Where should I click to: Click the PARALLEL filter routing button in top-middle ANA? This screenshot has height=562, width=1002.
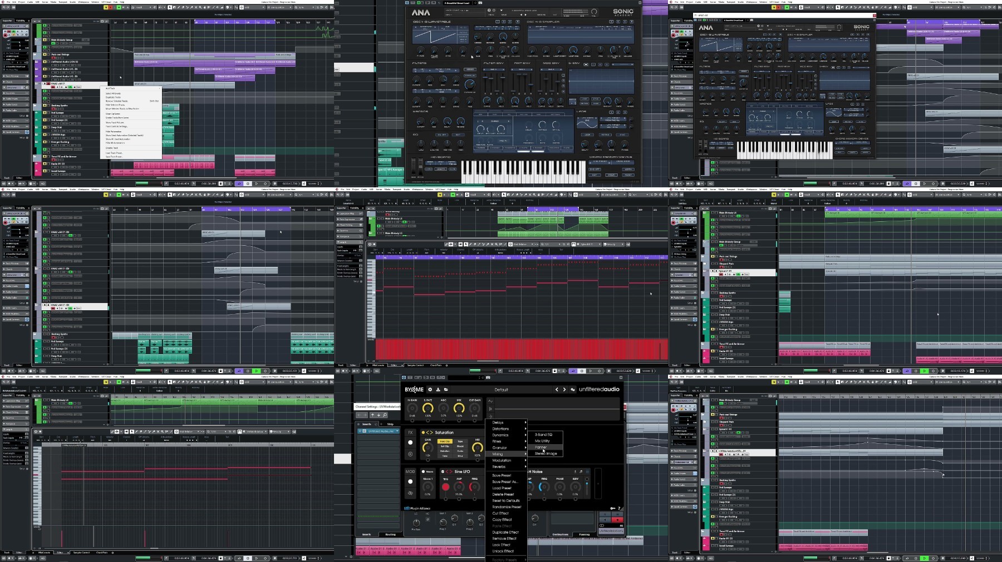(470, 76)
